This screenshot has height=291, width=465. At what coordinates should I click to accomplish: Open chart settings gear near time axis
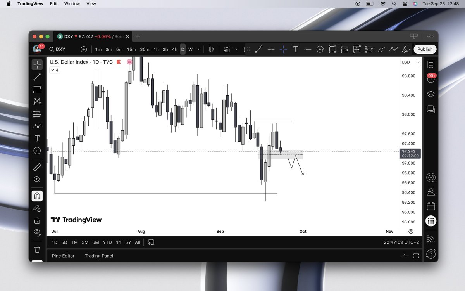coord(411,231)
